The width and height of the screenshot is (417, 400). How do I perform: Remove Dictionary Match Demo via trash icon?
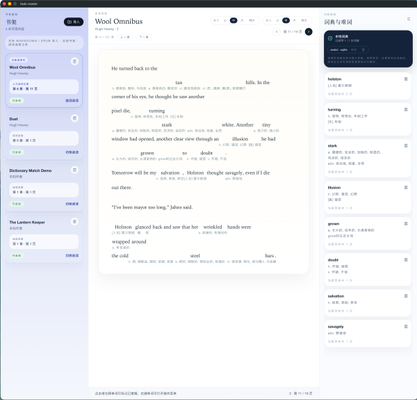click(x=74, y=170)
